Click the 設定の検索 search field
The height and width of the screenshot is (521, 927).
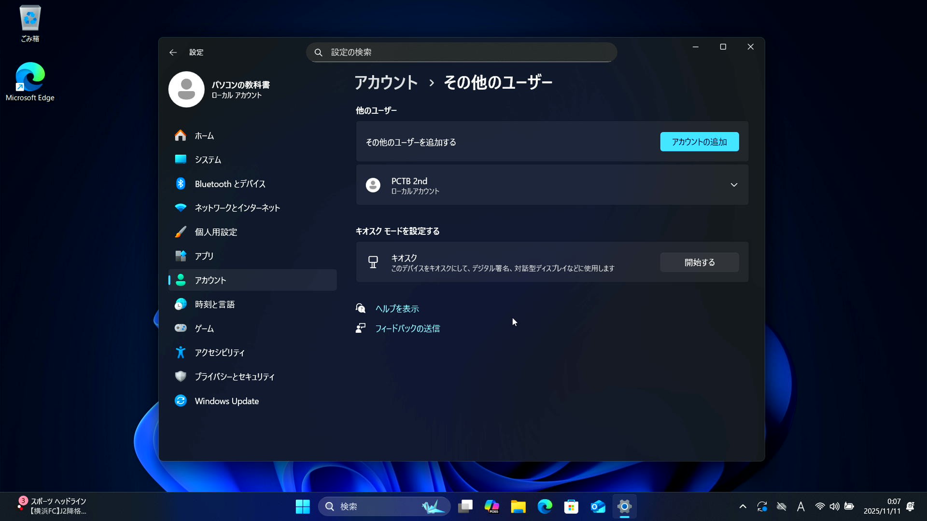pyautogui.click(x=461, y=52)
